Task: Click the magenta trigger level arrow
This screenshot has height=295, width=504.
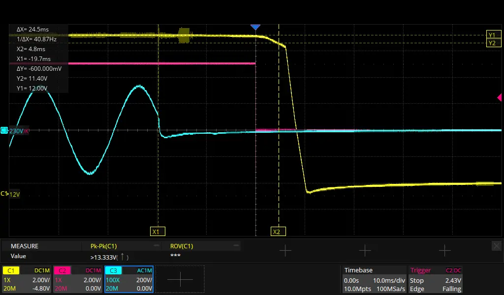Action: pos(499,98)
